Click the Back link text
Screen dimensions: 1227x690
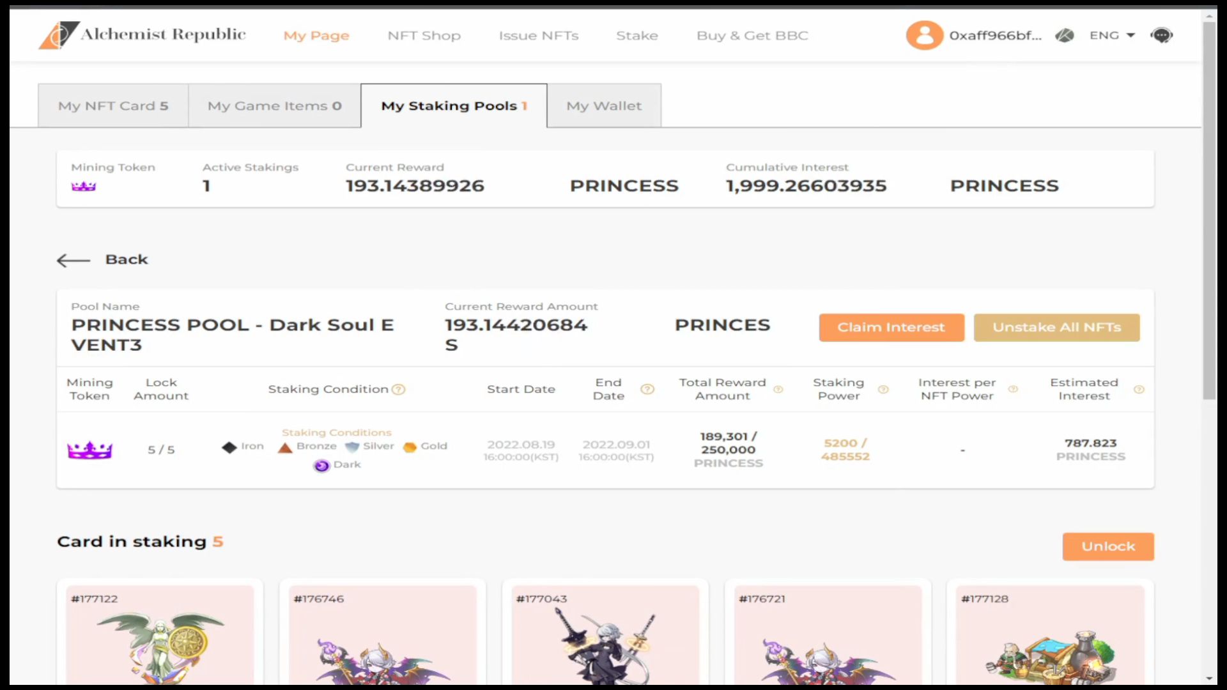(x=127, y=259)
